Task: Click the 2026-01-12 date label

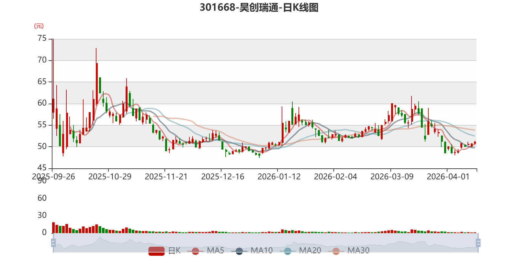Action: coord(279,177)
